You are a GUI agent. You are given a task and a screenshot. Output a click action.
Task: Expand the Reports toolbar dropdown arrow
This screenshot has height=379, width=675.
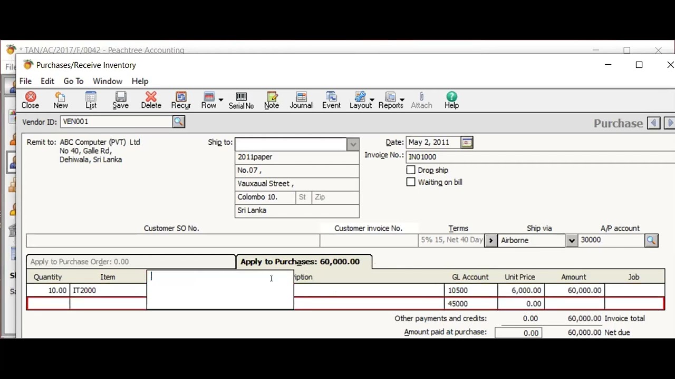click(x=402, y=99)
